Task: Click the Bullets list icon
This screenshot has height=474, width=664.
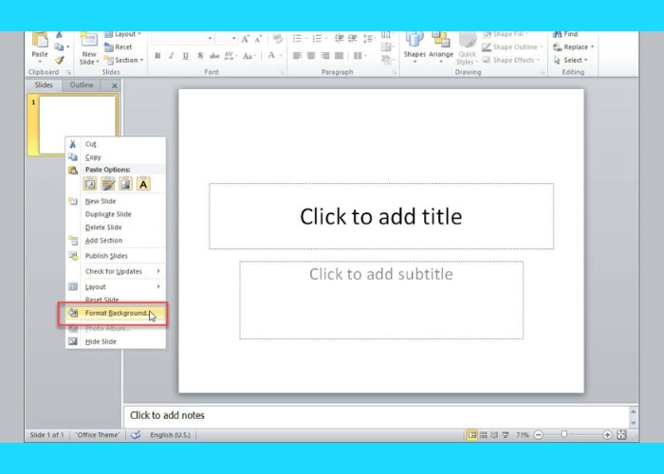Action: click(x=297, y=39)
